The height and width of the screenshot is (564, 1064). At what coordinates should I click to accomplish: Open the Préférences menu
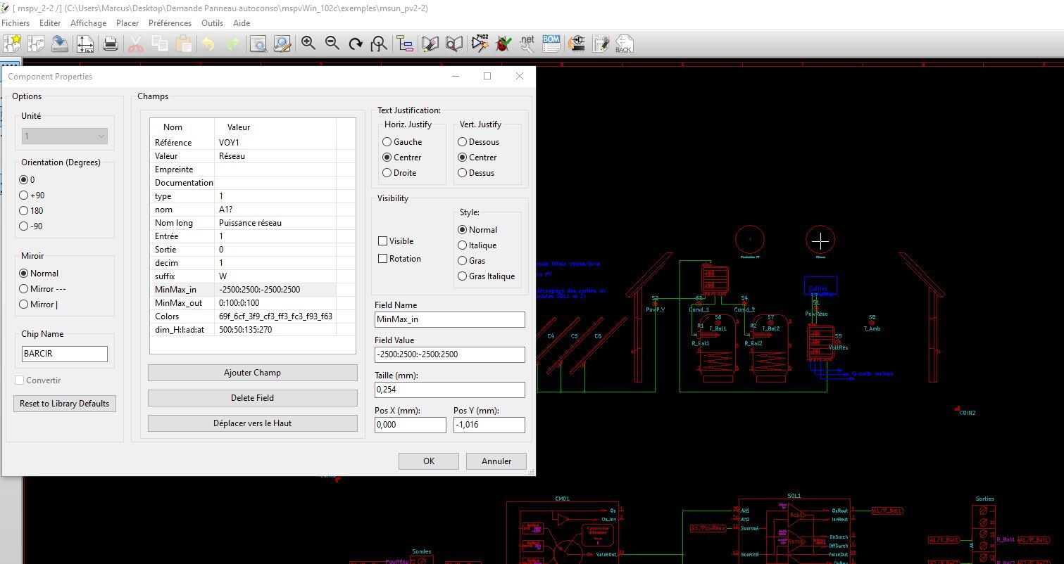[x=170, y=23]
